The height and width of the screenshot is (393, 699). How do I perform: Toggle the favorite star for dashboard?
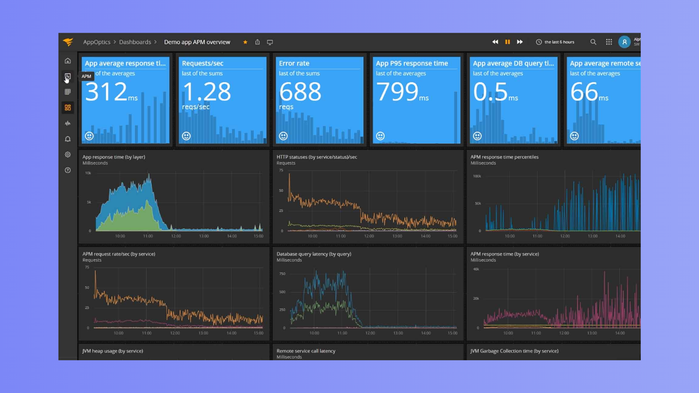245,42
